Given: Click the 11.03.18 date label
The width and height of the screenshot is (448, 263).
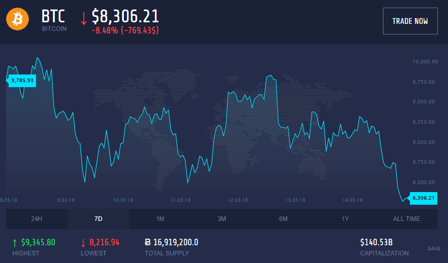Looking at the screenshot, I should (181, 200).
